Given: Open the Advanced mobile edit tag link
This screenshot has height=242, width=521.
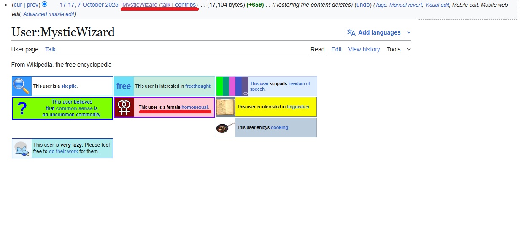Looking at the screenshot, I should [48, 14].
